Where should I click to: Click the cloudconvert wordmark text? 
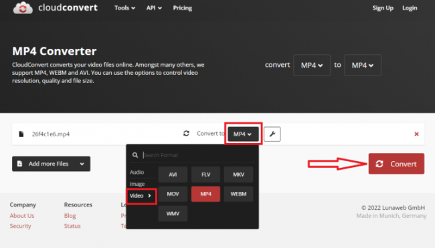[x=68, y=7]
